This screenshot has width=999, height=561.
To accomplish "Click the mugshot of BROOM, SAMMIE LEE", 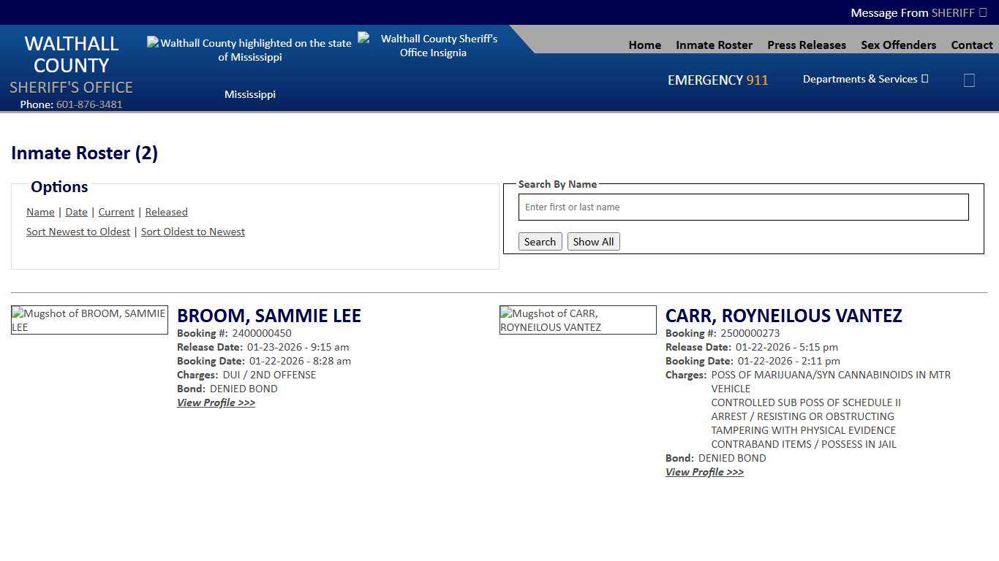I will coord(89,320).
